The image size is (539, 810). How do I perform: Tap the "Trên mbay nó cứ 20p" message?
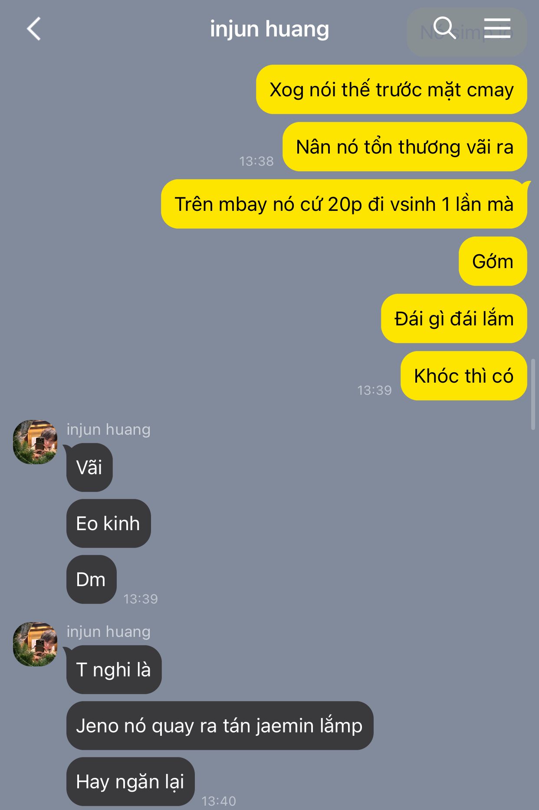pos(344,204)
